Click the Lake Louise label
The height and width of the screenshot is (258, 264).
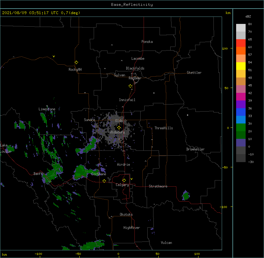6,148
